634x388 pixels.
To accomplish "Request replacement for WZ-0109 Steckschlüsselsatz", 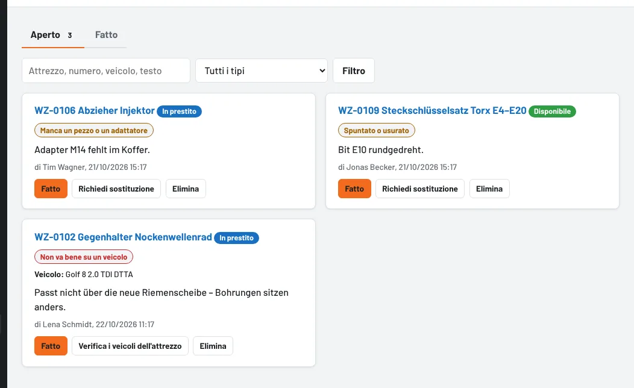I will click(420, 189).
